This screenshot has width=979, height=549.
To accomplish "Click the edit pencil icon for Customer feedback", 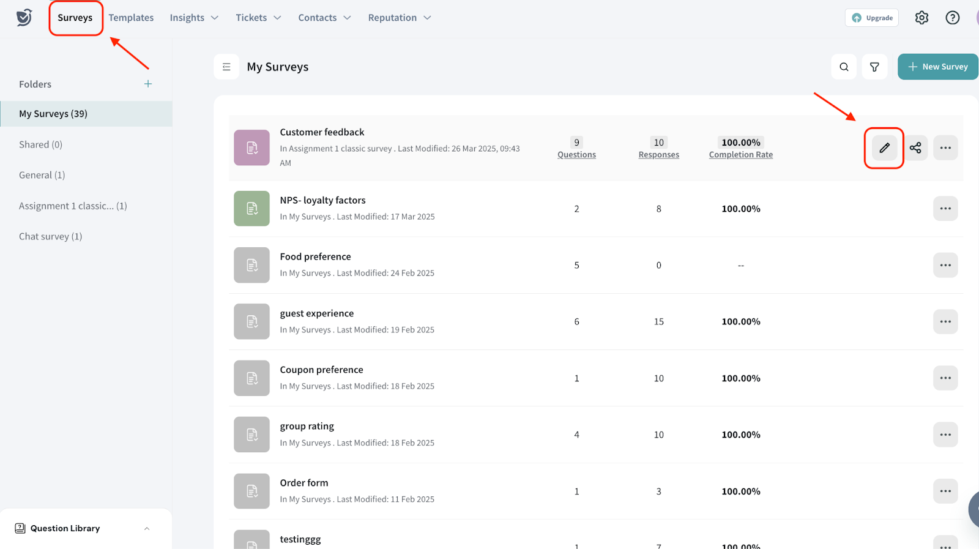I will tap(884, 148).
